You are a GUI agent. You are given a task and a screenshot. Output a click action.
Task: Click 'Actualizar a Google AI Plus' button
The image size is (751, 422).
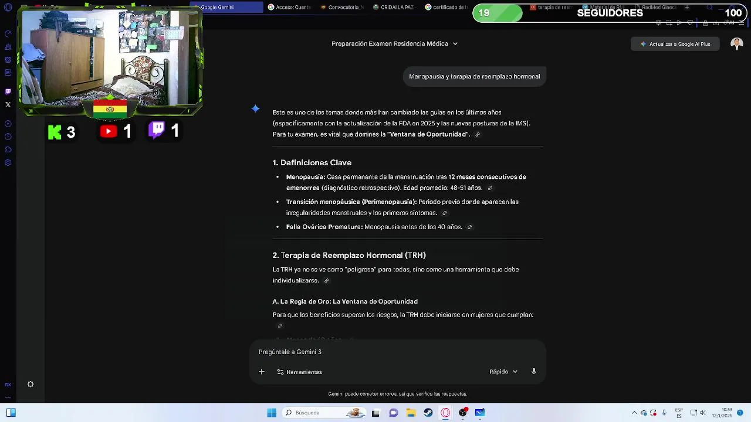pyautogui.click(x=675, y=44)
